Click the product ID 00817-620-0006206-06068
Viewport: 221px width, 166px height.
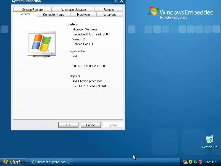(90, 66)
